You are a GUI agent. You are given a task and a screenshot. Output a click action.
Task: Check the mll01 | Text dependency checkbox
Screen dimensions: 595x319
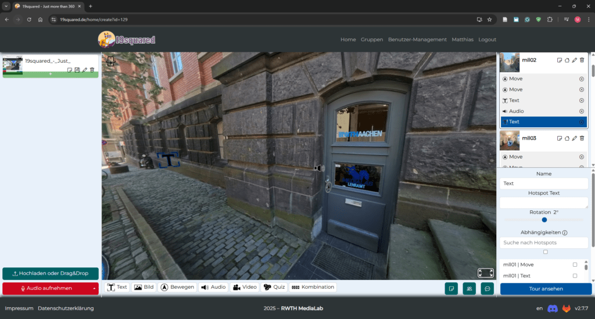(x=575, y=275)
